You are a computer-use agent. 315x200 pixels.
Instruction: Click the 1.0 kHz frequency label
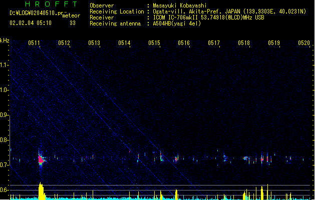click(5, 90)
